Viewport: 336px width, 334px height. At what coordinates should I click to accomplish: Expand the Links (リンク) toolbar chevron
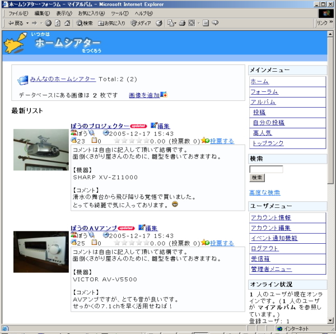point(332,22)
